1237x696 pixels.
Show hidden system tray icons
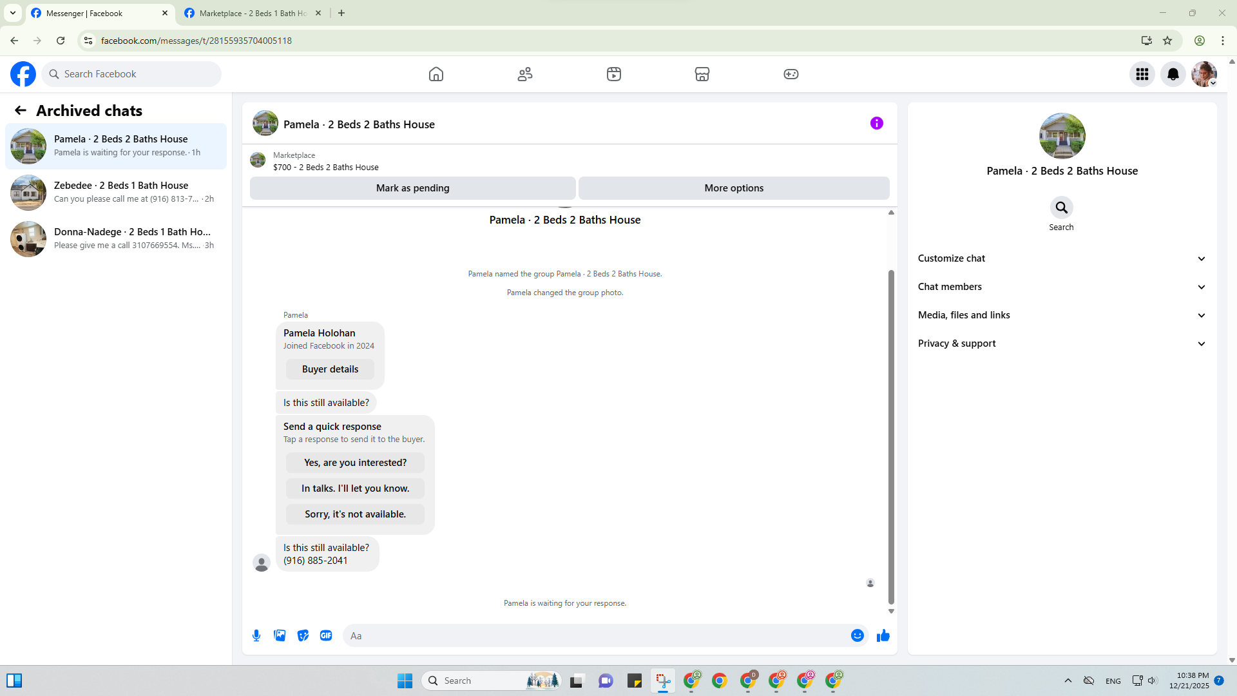coord(1068,681)
